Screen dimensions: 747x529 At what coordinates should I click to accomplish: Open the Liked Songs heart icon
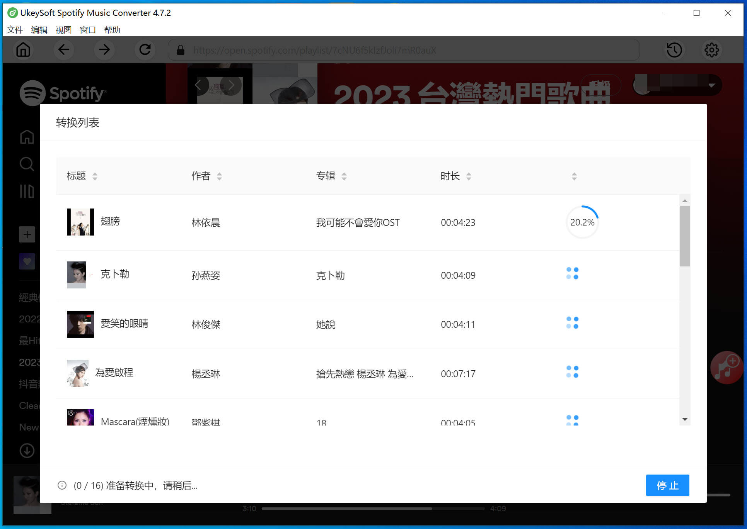pos(27,261)
